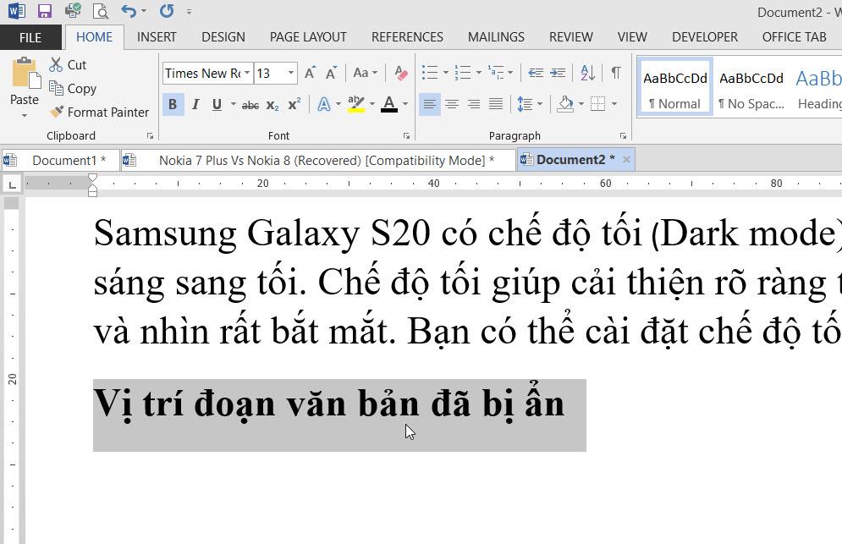The image size is (842, 544).
Task: Align the paragraph to center
Action: click(453, 103)
